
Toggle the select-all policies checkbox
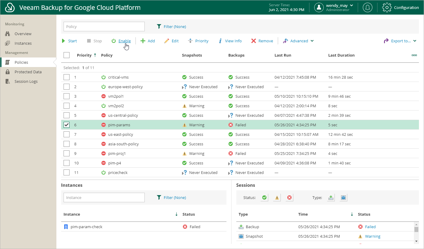[67, 55]
